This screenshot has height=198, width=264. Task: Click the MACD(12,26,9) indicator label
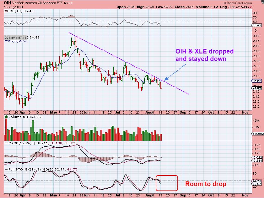pos(22,143)
